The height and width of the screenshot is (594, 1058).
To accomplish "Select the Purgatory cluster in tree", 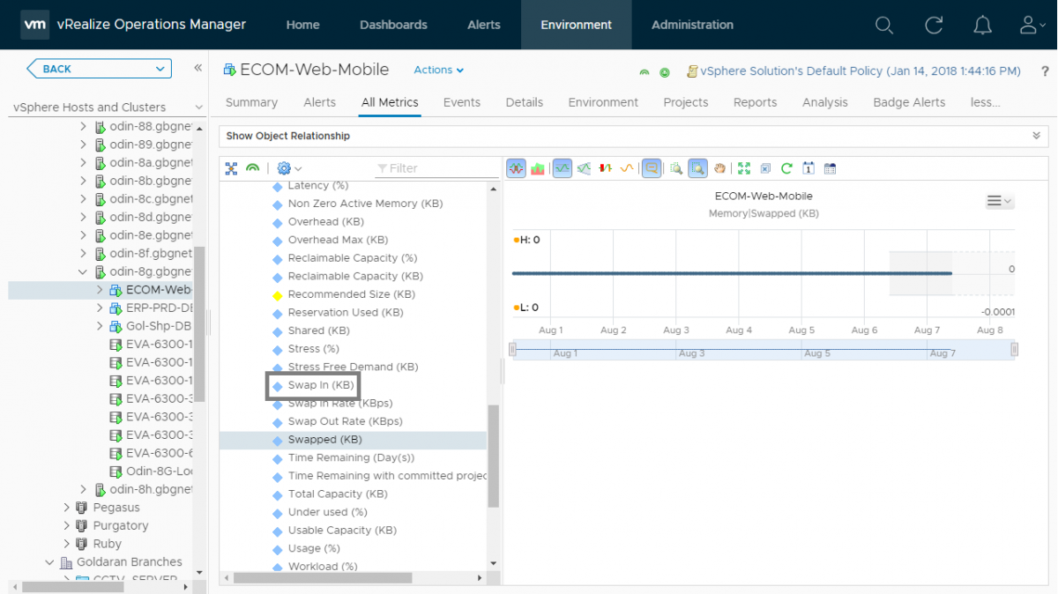I will click(x=121, y=526).
